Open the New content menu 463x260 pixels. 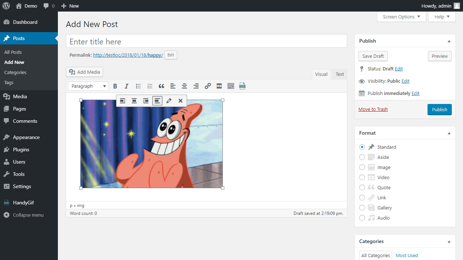(70, 6)
